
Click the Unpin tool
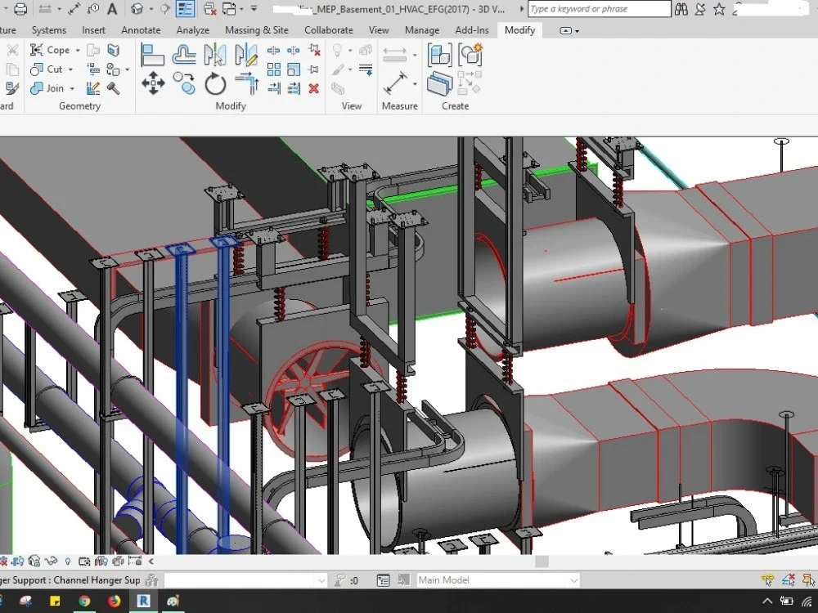click(314, 51)
